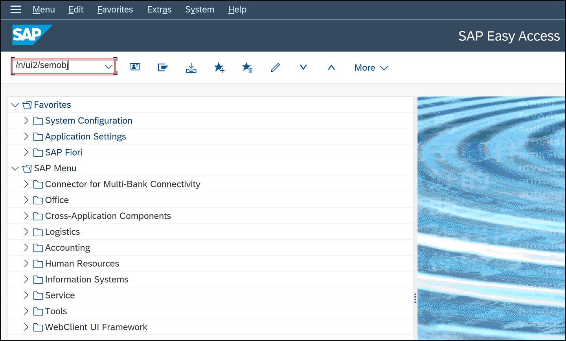566x341 pixels.
Task: Expand the Office folder
Action: coord(26,200)
